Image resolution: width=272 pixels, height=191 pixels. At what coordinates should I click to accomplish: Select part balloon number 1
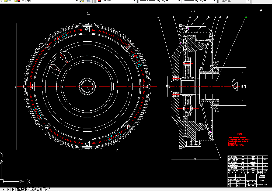pos(158,17)
